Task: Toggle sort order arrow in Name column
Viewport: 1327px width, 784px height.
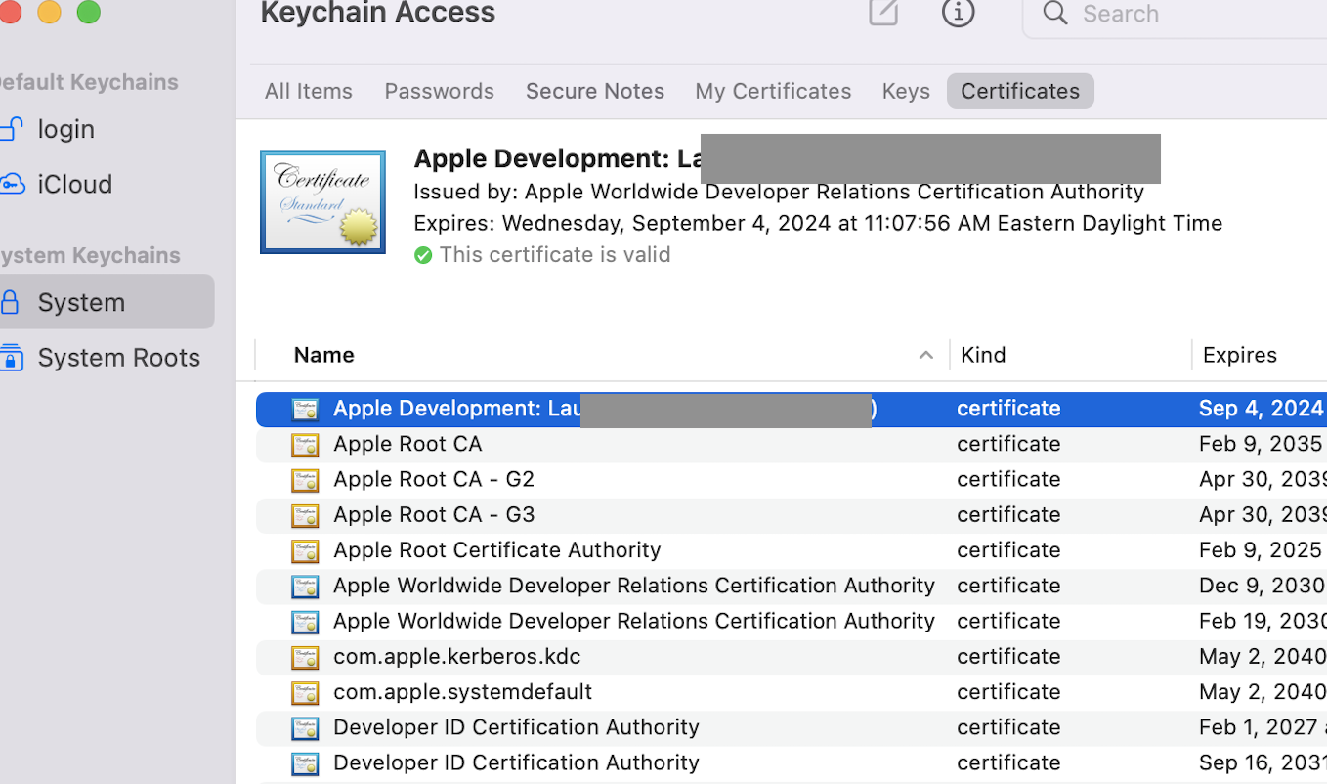Action: (x=925, y=356)
